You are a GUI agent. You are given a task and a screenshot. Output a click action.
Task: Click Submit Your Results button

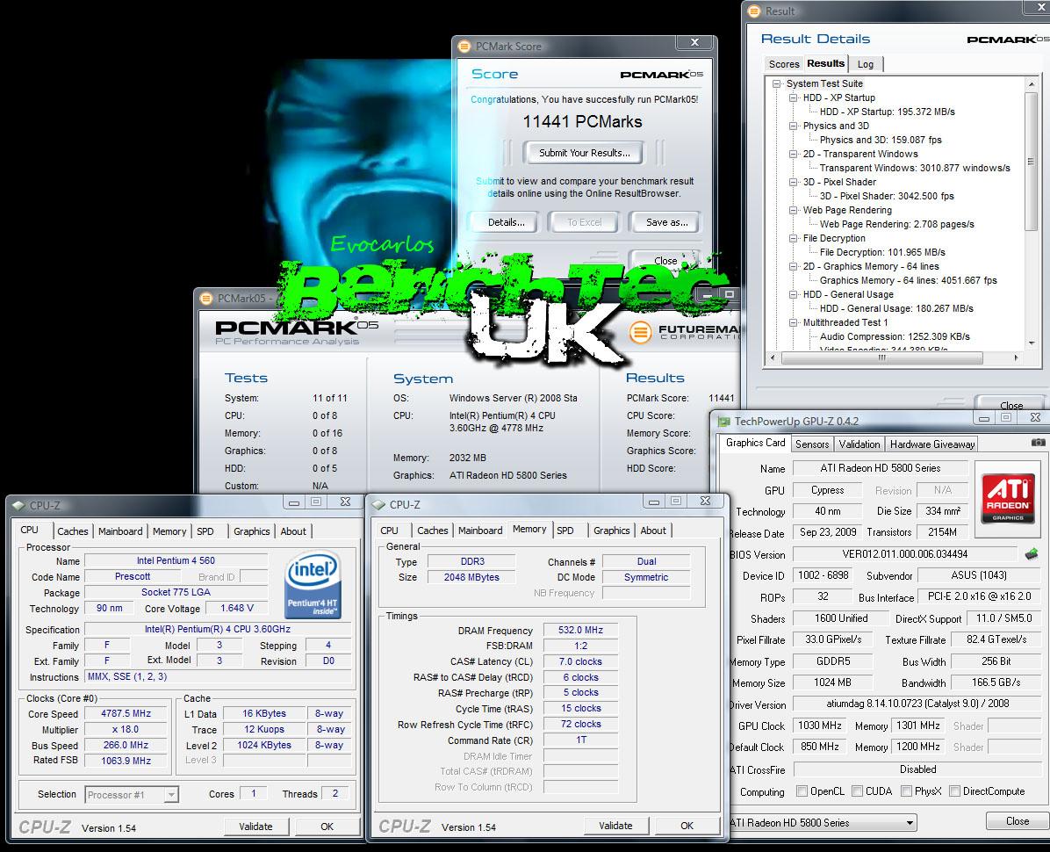click(585, 153)
